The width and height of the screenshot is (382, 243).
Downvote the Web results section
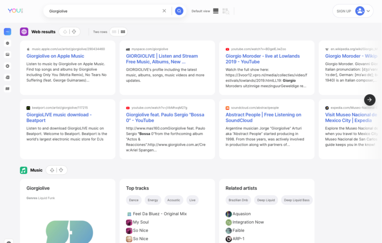[x=74, y=32]
